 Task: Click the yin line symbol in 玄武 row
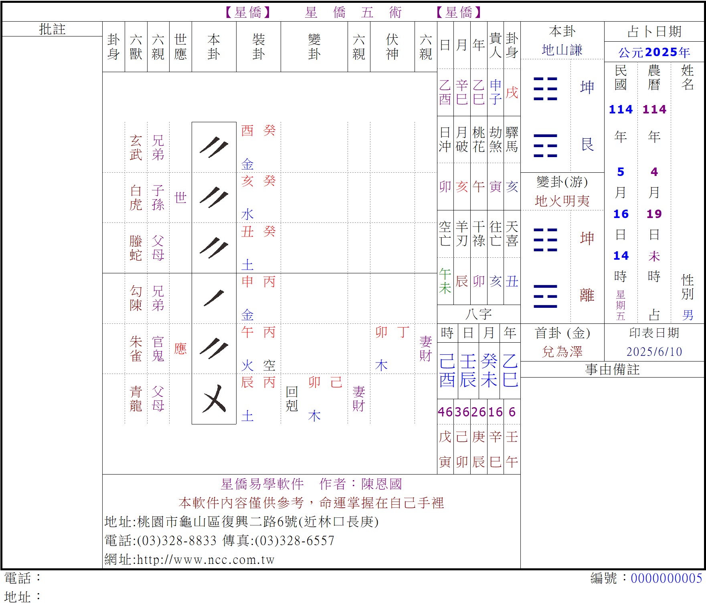coord(214,147)
